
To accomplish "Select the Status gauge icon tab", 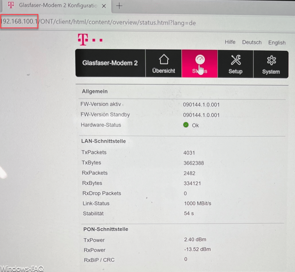I will point(200,63).
